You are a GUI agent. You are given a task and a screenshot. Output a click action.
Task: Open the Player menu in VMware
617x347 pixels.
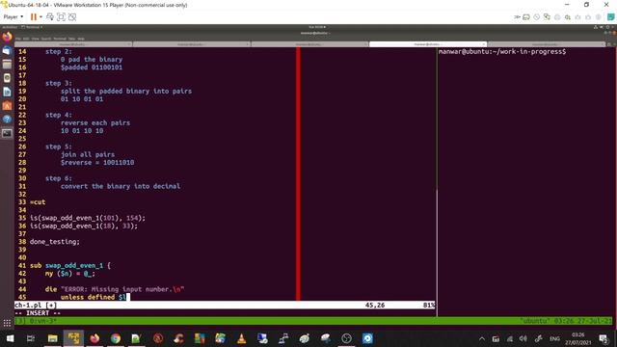[13, 17]
